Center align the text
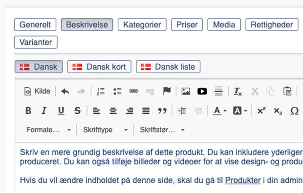 click(113, 111)
